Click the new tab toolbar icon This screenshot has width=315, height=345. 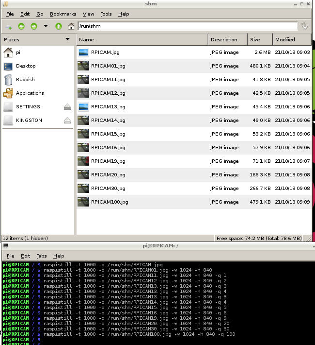click(x=9, y=26)
